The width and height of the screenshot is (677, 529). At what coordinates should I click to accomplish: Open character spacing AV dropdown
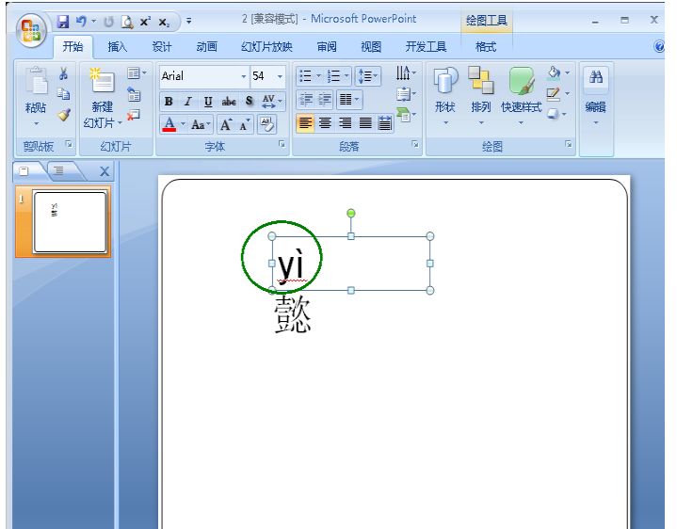click(x=272, y=102)
